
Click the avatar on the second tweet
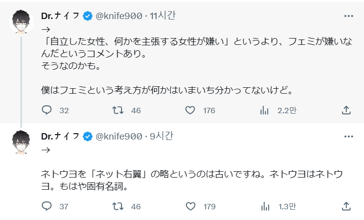tap(21, 142)
